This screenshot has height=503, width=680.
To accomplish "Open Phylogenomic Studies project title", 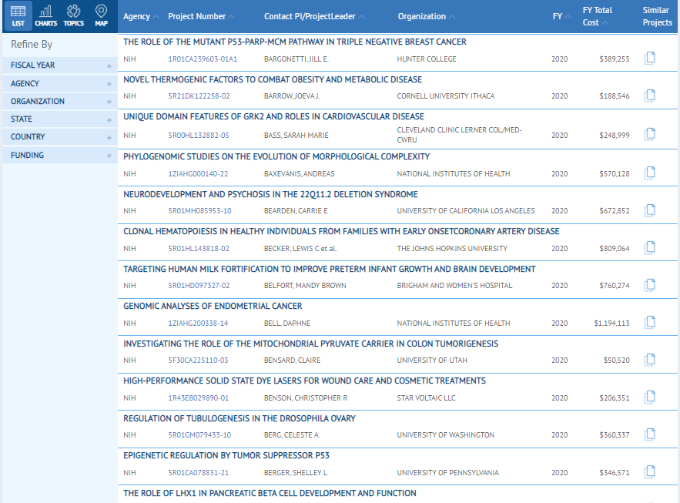I will pyautogui.click(x=276, y=156).
